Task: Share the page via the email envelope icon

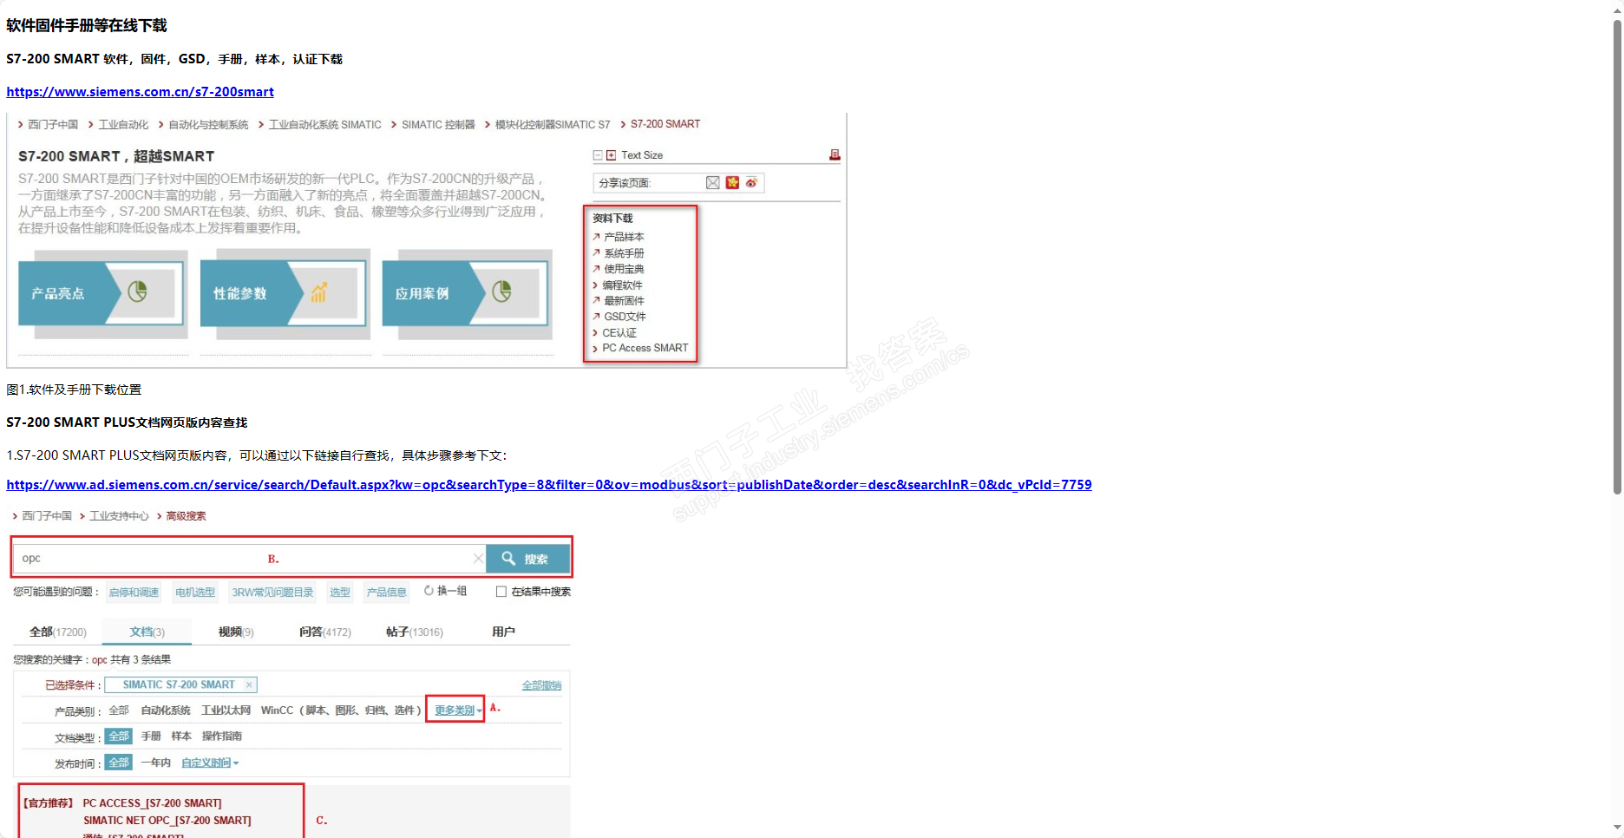Action: pyautogui.click(x=713, y=182)
